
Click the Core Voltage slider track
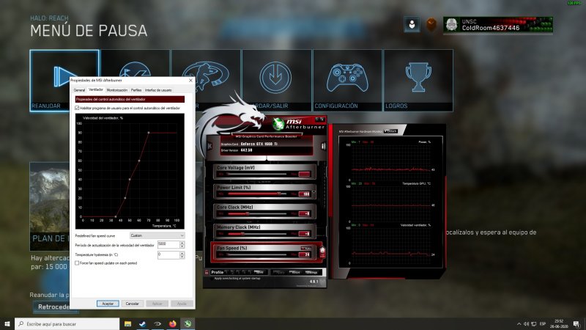(256, 174)
